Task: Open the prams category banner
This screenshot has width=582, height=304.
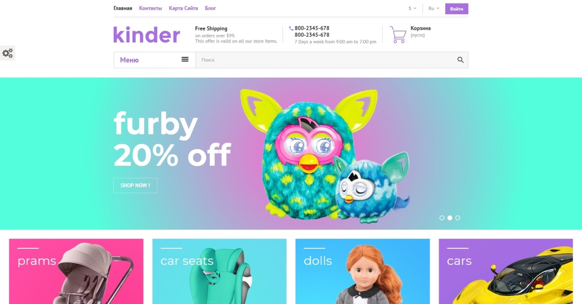Action: coord(76,272)
